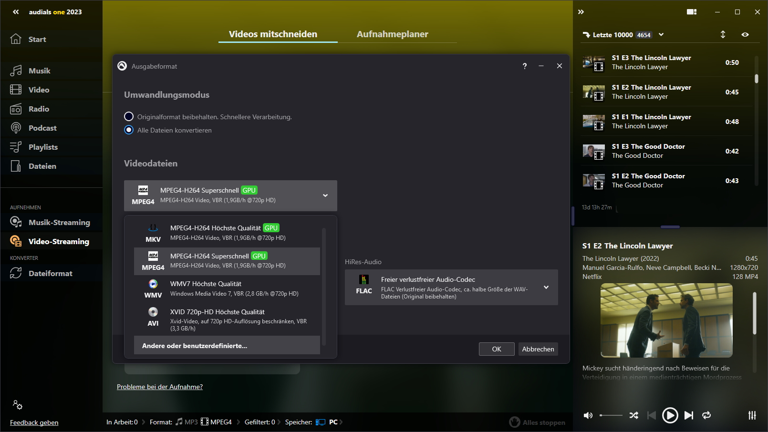Expand right panel with double-chevron icon
This screenshot has width=768, height=432.
[x=581, y=12]
